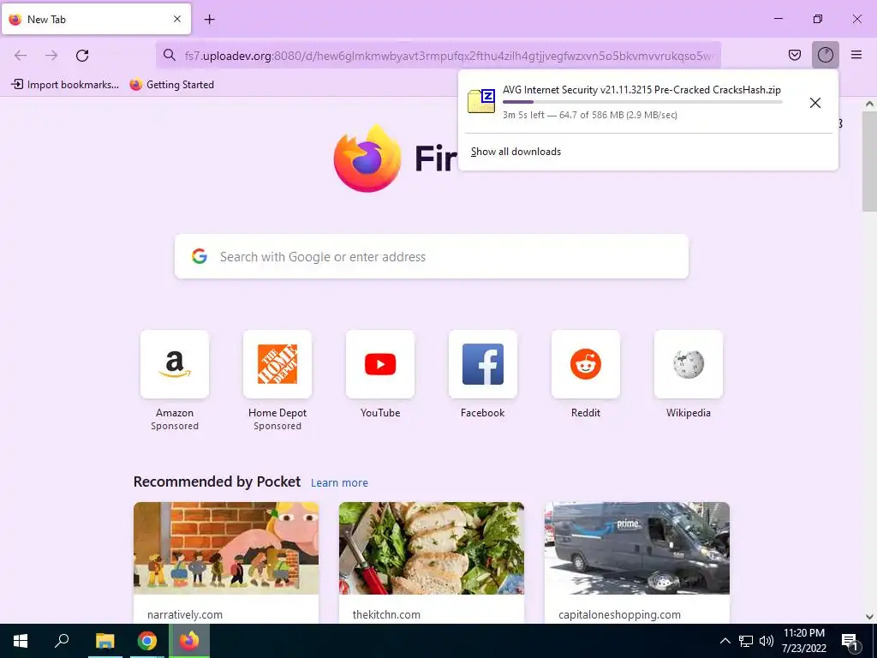877x658 pixels.
Task: Click the scrollbar up arrow
Action: (869, 104)
